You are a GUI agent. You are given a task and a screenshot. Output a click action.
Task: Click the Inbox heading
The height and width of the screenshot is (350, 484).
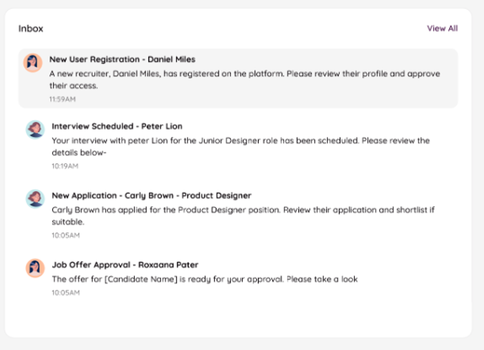(31, 28)
